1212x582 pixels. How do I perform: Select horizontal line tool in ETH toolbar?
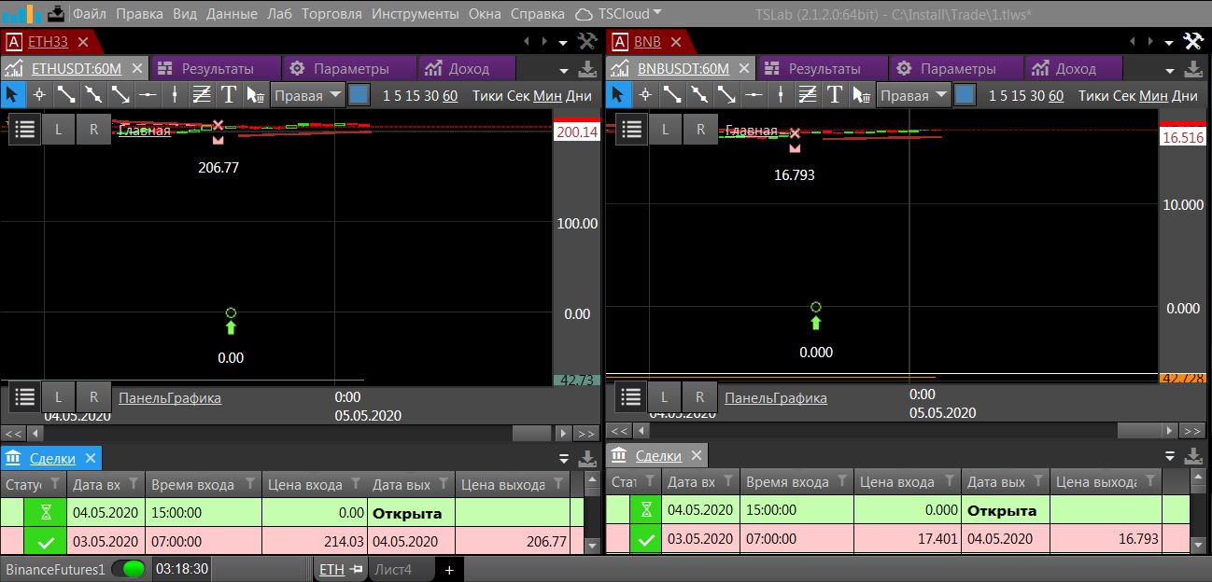tap(148, 95)
